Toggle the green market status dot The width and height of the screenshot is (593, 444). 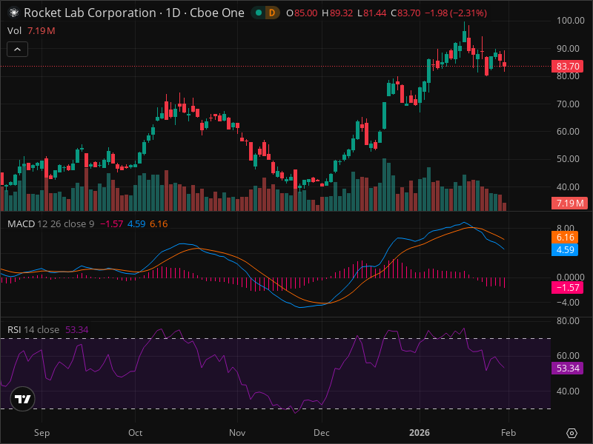[x=259, y=13]
